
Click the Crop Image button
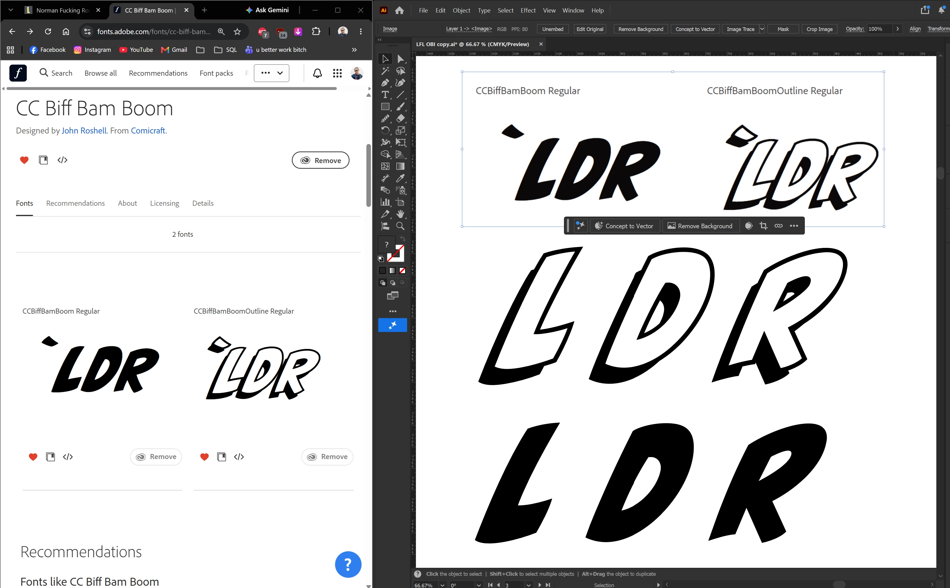pos(819,29)
